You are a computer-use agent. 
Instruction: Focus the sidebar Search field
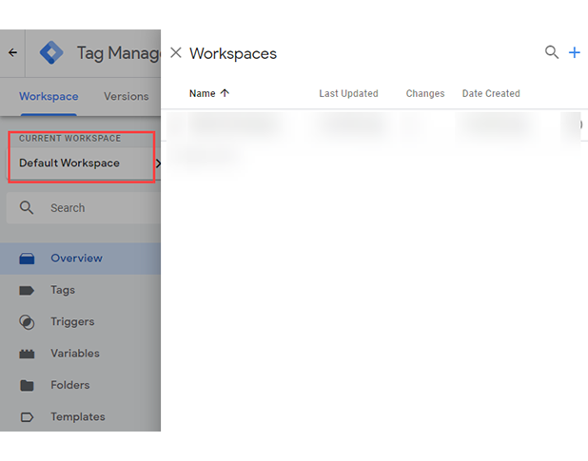pyautogui.click(x=84, y=208)
